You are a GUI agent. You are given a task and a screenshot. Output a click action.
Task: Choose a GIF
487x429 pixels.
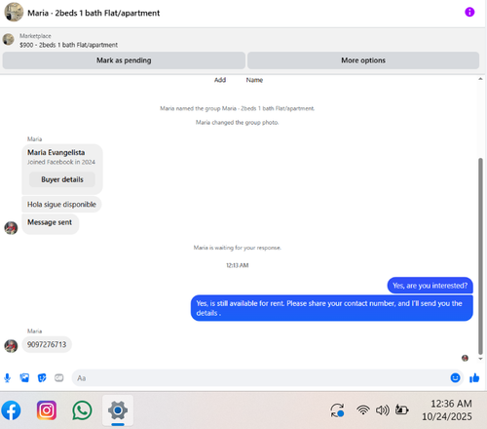tap(59, 378)
